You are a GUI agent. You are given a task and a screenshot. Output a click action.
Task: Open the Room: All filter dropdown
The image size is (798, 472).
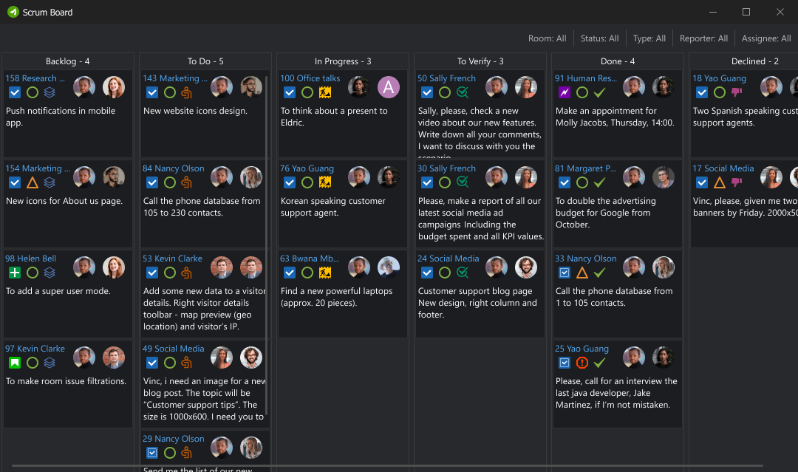pyautogui.click(x=547, y=38)
